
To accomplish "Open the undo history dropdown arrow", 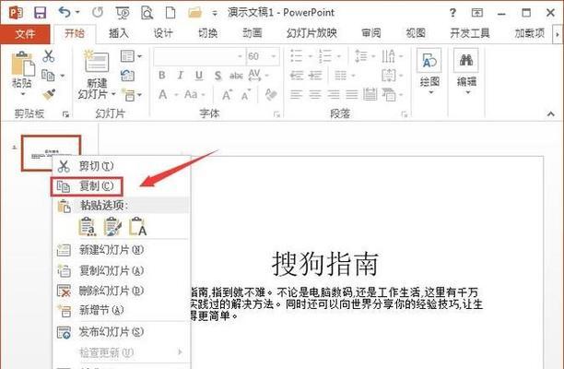I will (x=77, y=13).
